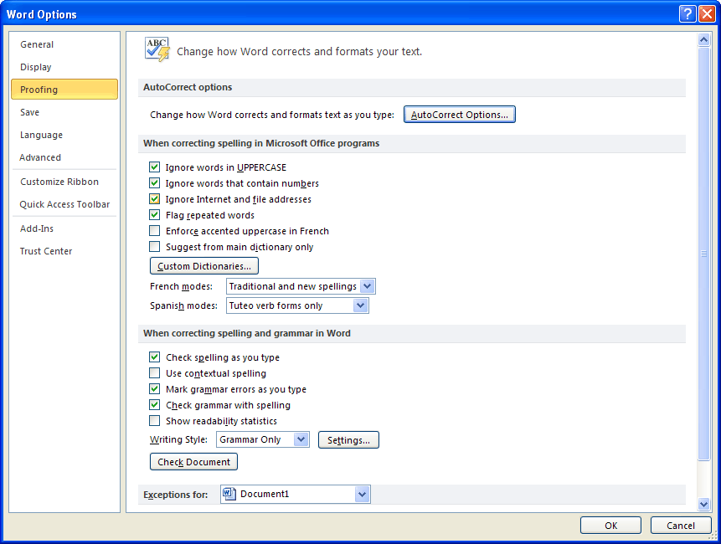The width and height of the screenshot is (721, 544).
Task: Click the Document1 Word file icon
Action: click(x=229, y=494)
